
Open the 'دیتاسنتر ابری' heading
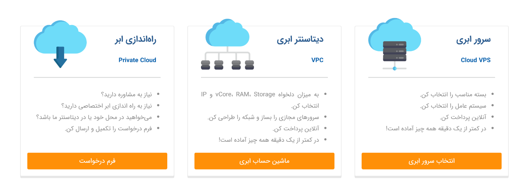tap(300, 40)
